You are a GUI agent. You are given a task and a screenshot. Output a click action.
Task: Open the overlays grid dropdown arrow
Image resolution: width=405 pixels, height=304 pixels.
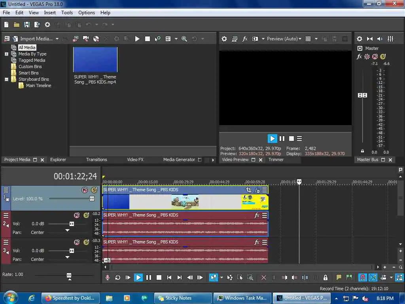(316, 39)
